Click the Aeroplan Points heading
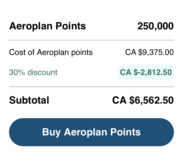 (x=47, y=26)
